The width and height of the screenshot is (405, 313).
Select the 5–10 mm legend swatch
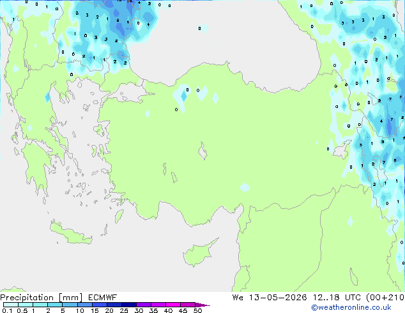70,305
